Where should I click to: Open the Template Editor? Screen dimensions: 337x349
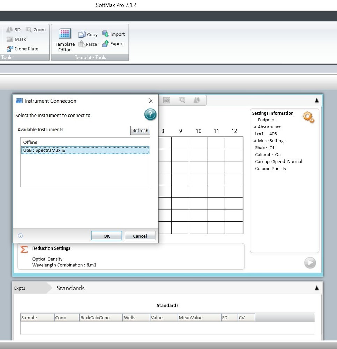(x=65, y=40)
